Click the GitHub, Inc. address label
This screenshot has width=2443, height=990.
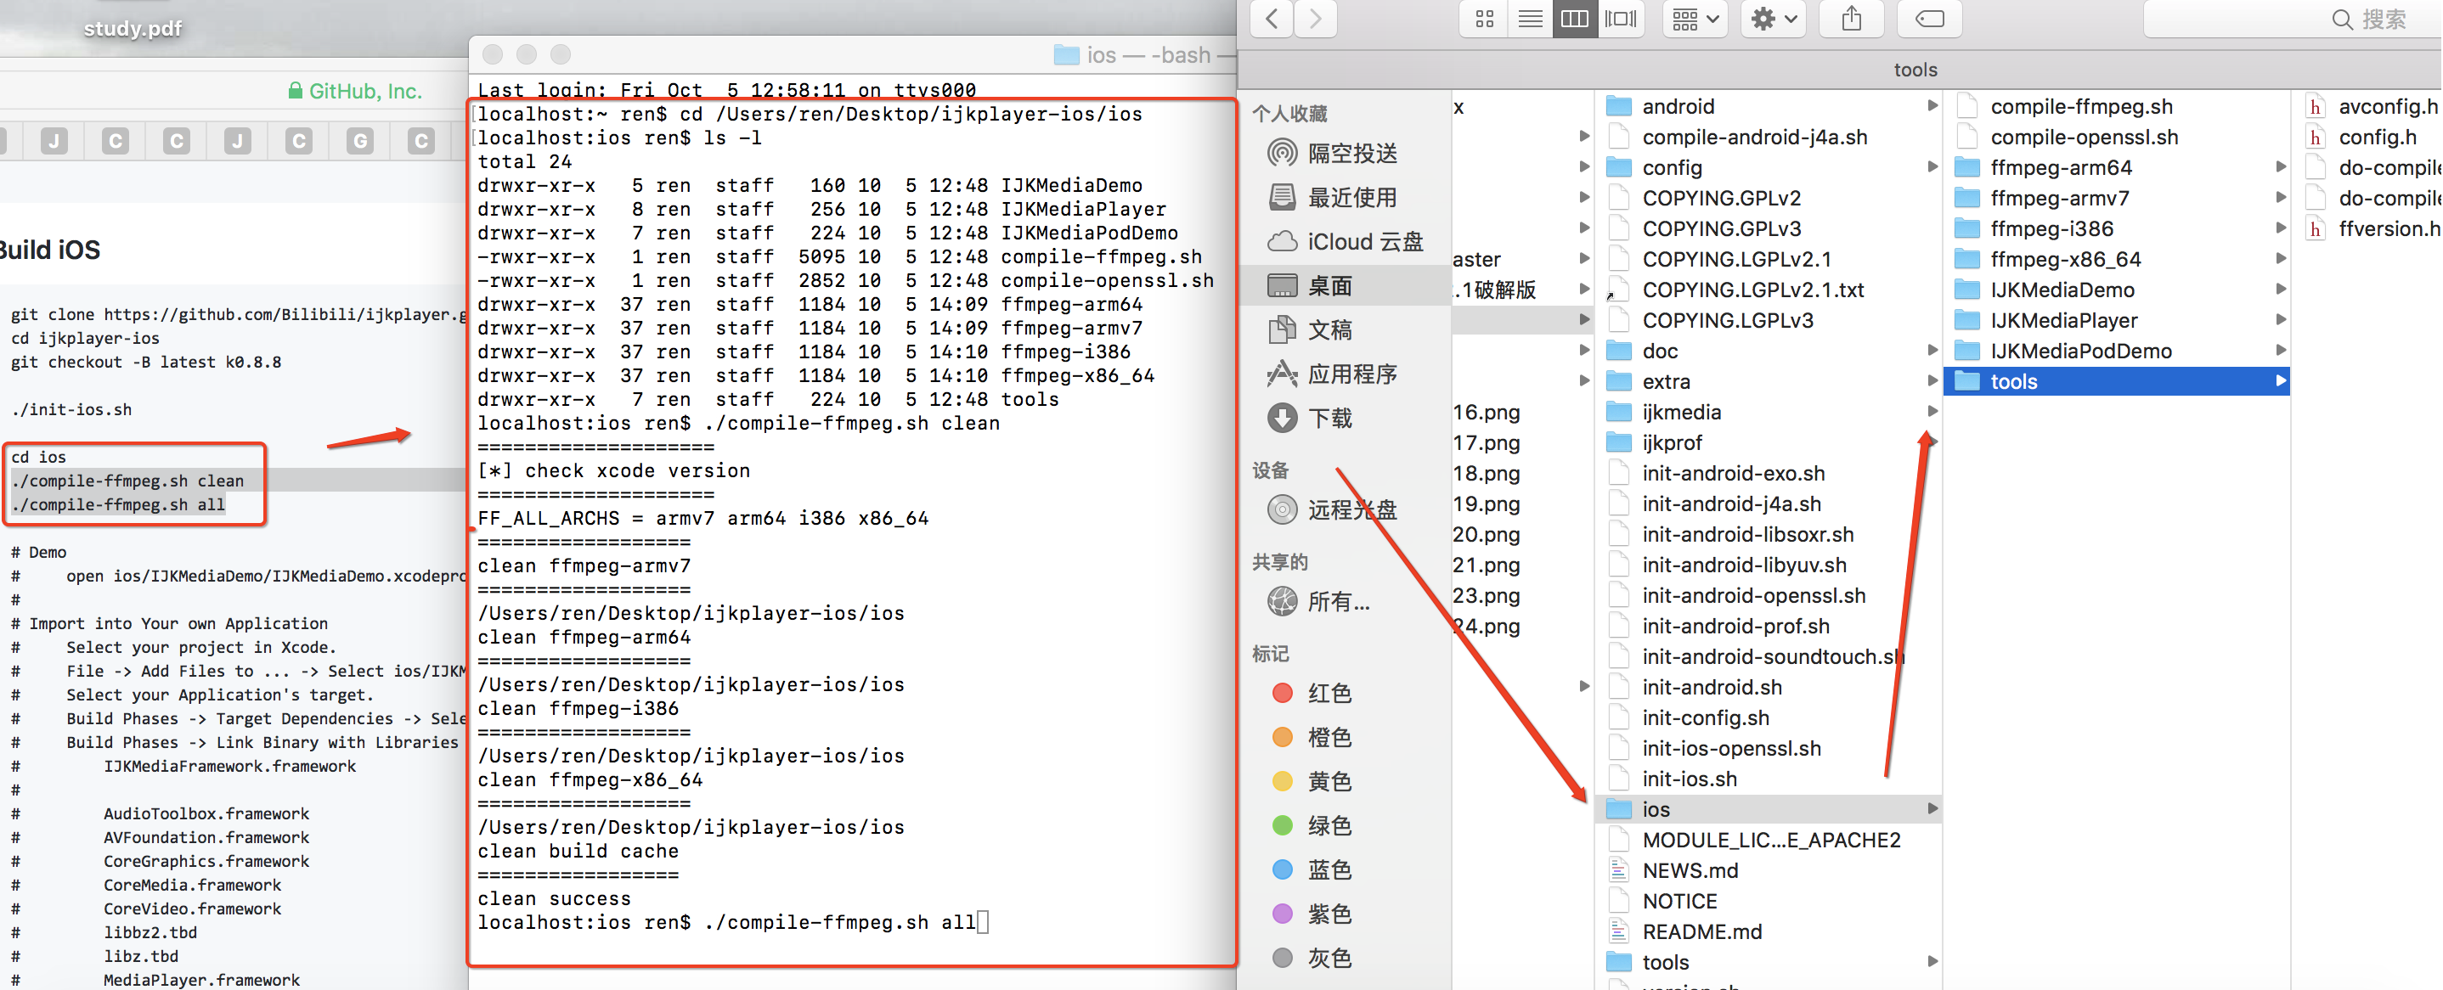pos(364,91)
